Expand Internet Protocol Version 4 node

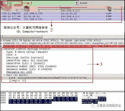click(1, 46)
